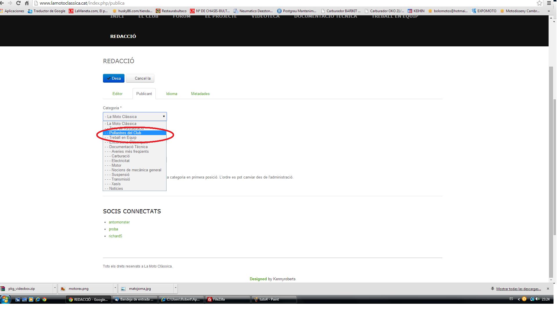Image resolution: width=557 pixels, height=313 pixels.
Task: Go to the browser home page icon
Action: tap(27, 3)
